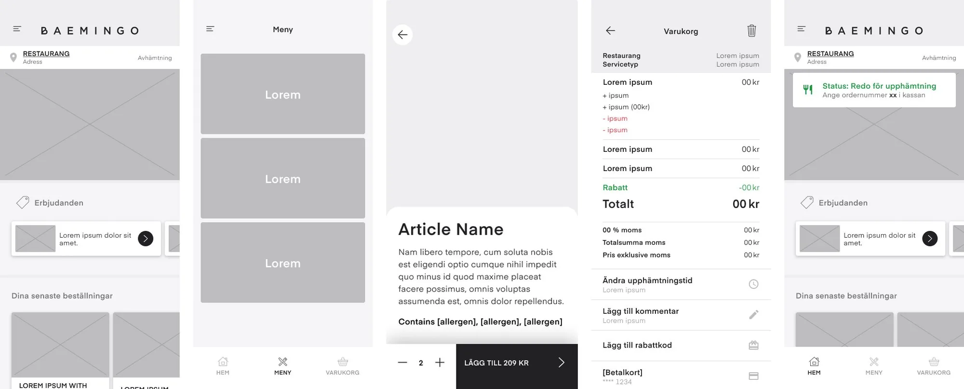Open hamburger menu on home screen without status banner
Viewport: 964px width, 389px height.
[17, 29]
